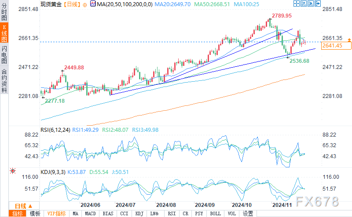The width and height of the screenshot is (352, 217).
Task: Select the MACD indicator tab
Action: [x=90, y=213]
